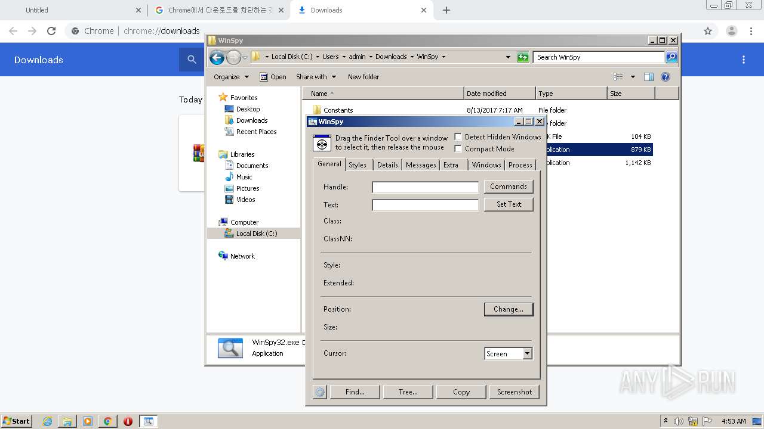Click the Finder Tool crosshair icon

(x=322, y=143)
